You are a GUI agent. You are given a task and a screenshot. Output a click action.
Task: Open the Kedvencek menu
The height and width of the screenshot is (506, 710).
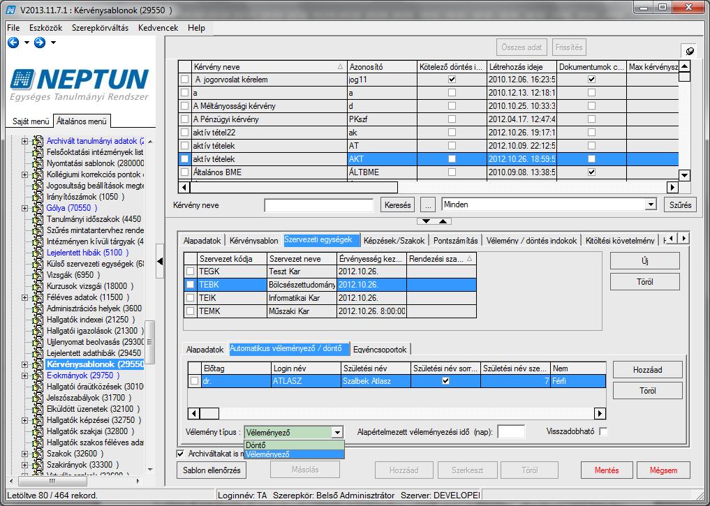[158, 28]
